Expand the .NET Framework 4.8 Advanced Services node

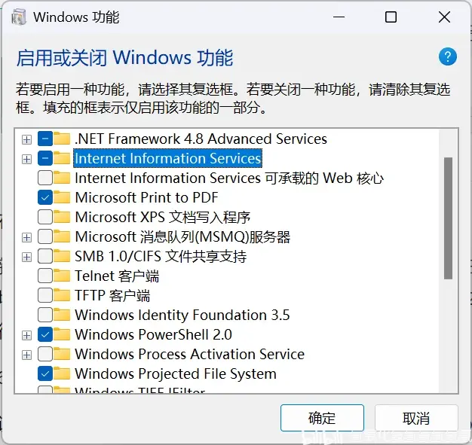[x=27, y=139]
